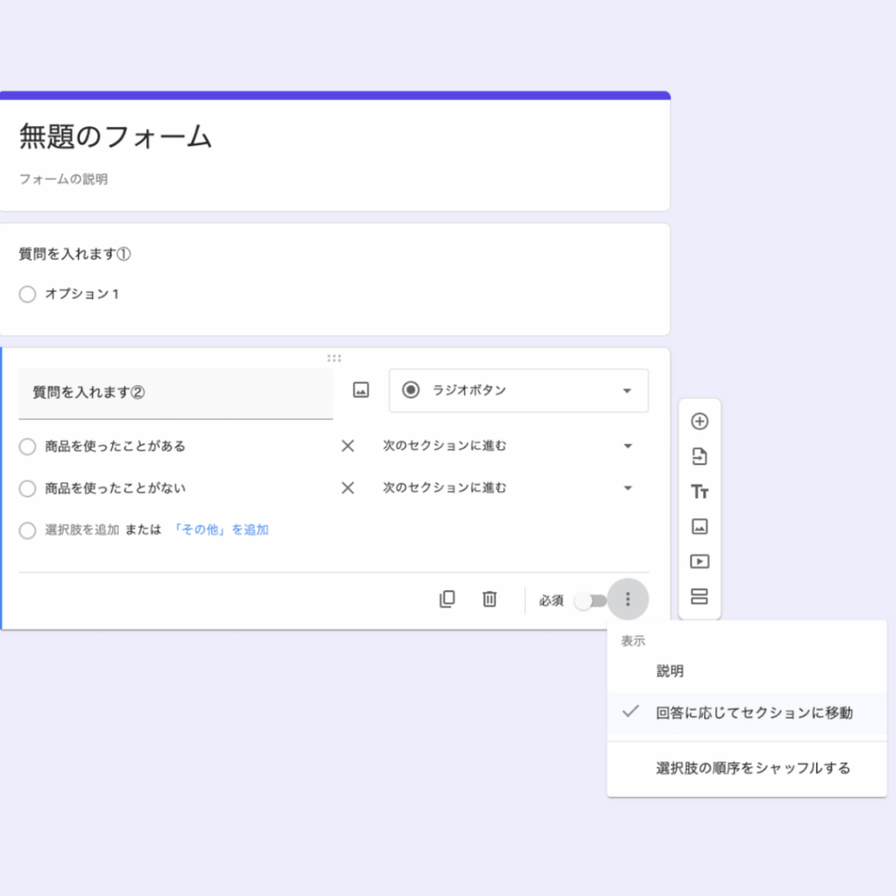Open section dropdown for 商品を使ったことがない

(x=507, y=488)
